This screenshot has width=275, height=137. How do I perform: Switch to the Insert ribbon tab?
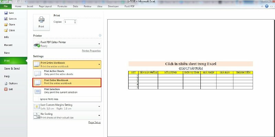[x=30, y=7]
